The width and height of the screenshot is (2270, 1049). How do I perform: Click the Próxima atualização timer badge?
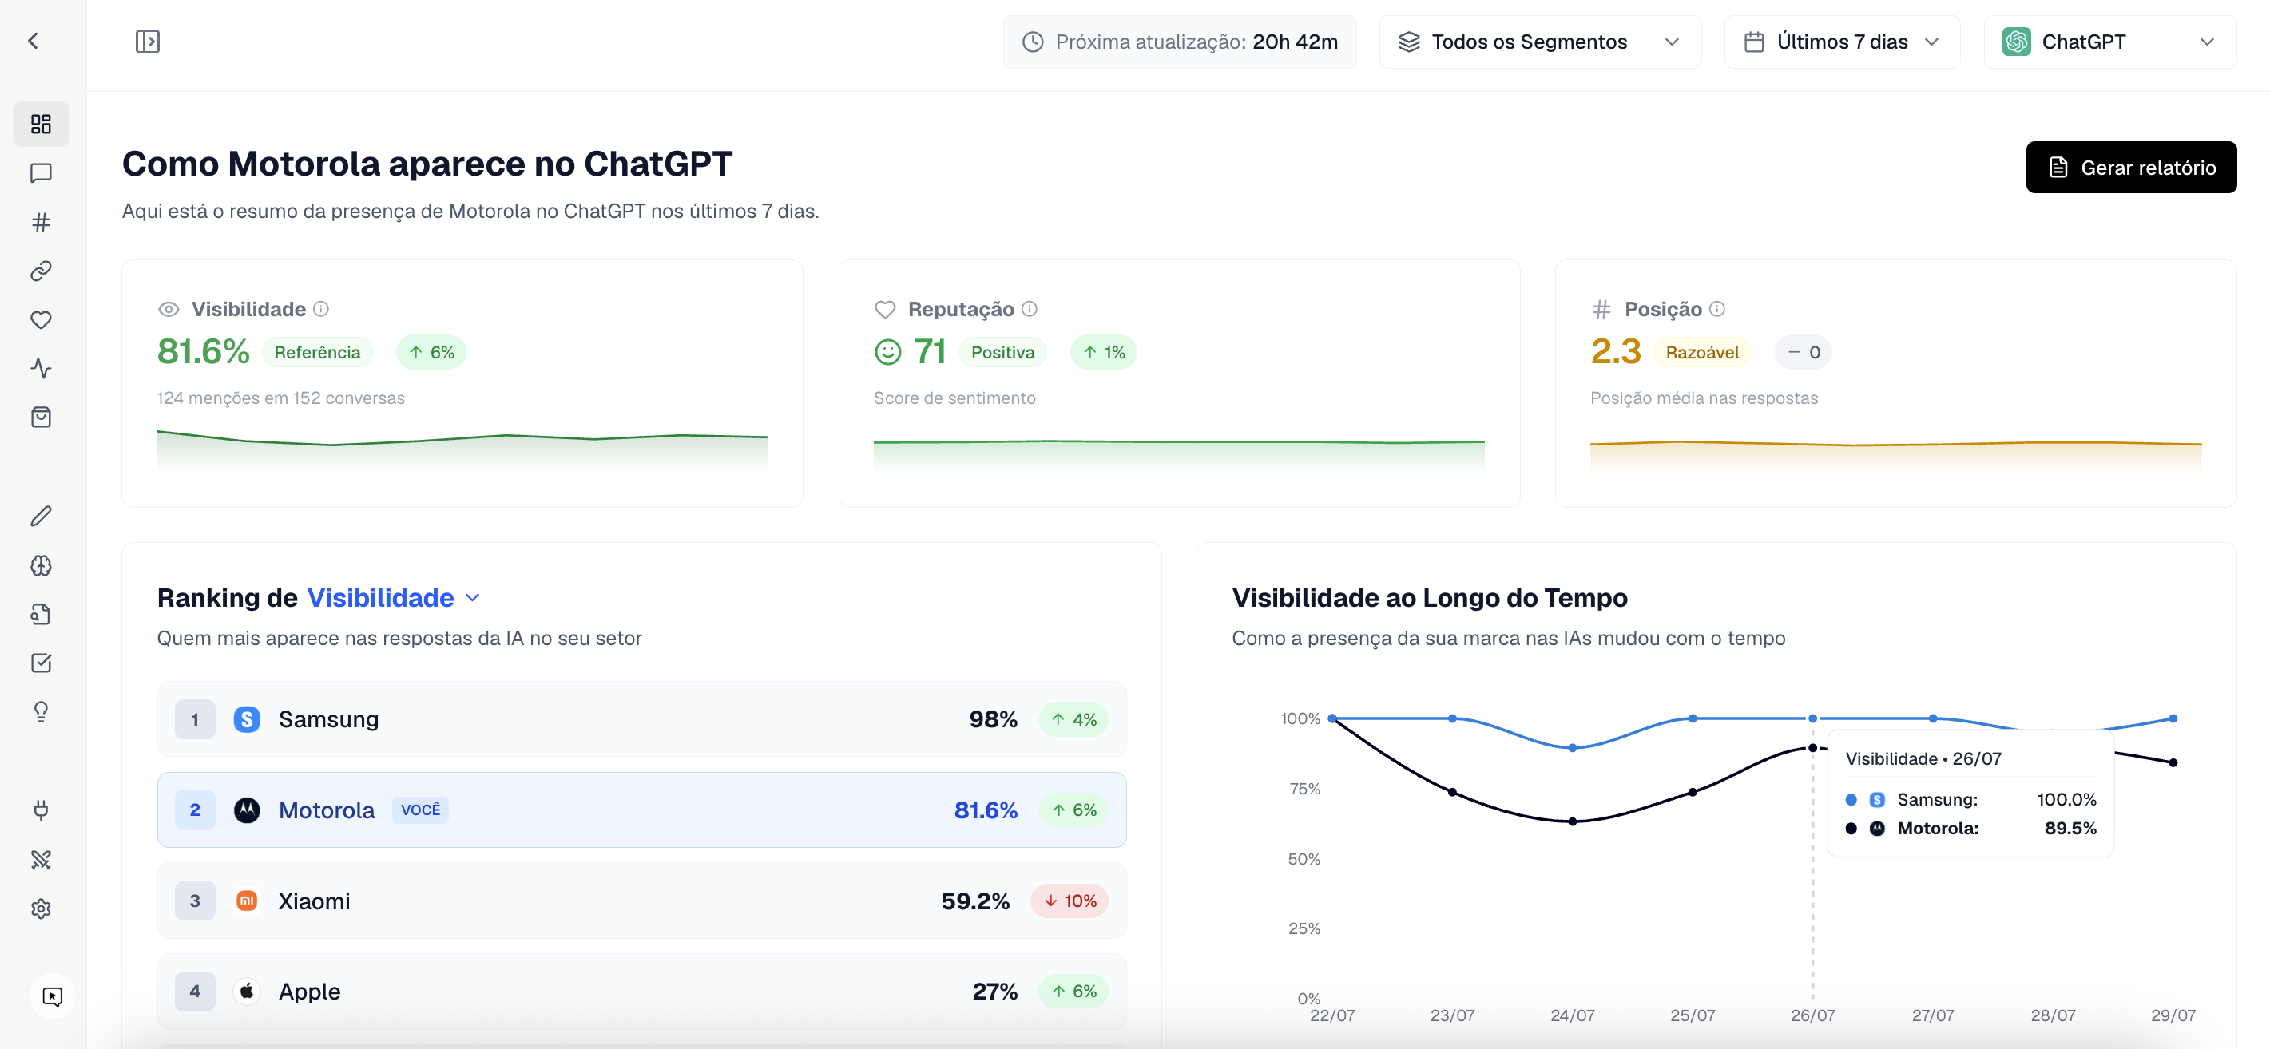click(x=1179, y=42)
